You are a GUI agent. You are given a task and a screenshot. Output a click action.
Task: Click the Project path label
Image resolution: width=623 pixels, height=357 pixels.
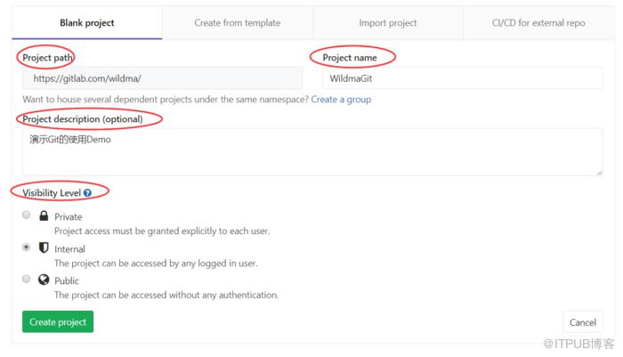point(48,58)
